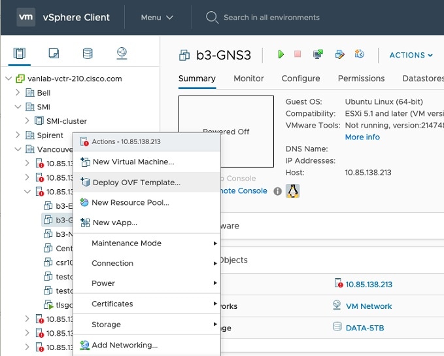This screenshot has width=444, height=356.
Task: Collapse the Vancouver datacenter node
Action: coord(18,149)
